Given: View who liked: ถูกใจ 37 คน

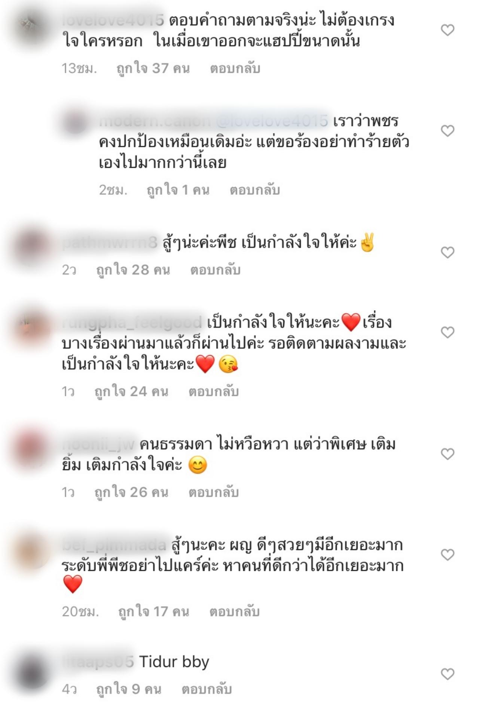Looking at the screenshot, I should click(x=153, y=68).
